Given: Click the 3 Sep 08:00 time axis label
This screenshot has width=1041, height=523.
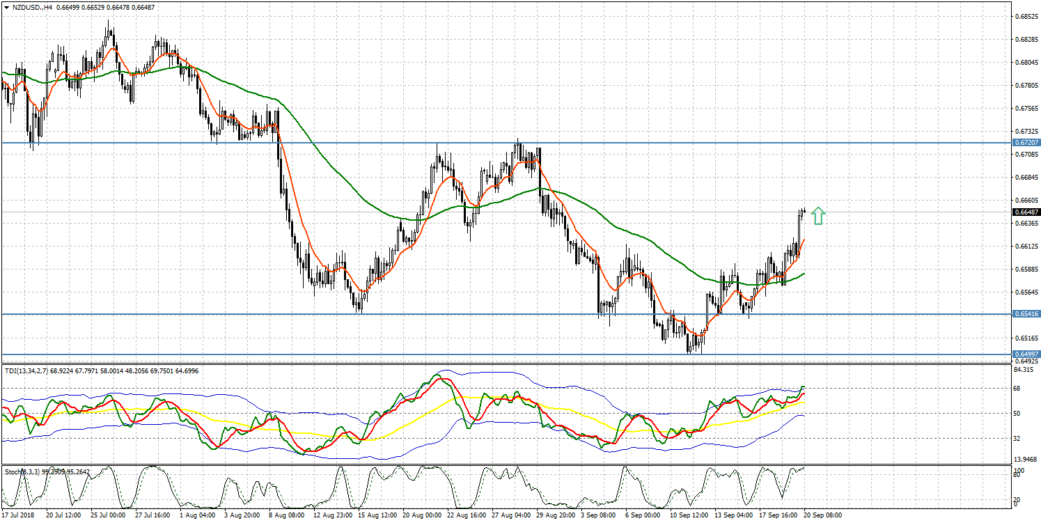Looking at the screenshot, I should coord(600,515).
